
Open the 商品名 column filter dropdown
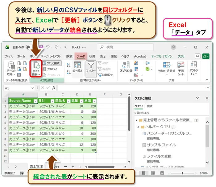coord(69,101)
